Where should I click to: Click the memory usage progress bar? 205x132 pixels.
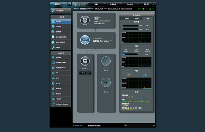pos(130,54)
